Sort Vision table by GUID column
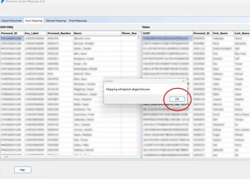Screen dimensions: 250x179 (167, 33)
